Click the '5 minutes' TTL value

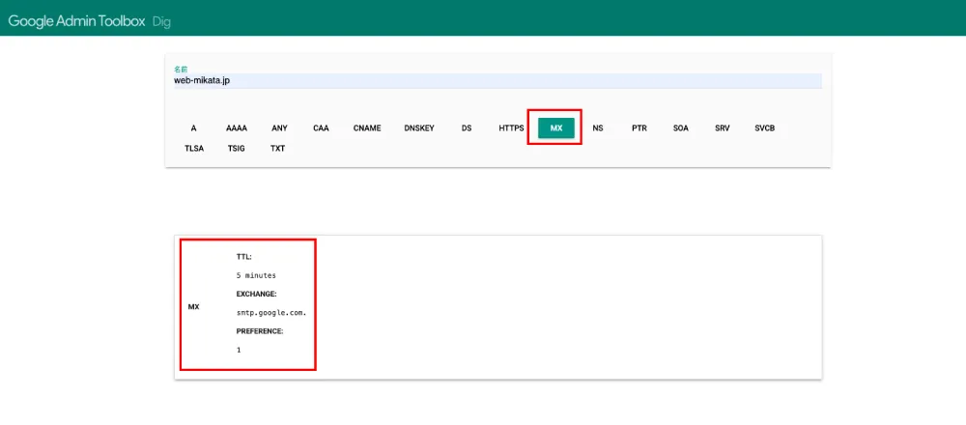(x=256, y=275)
